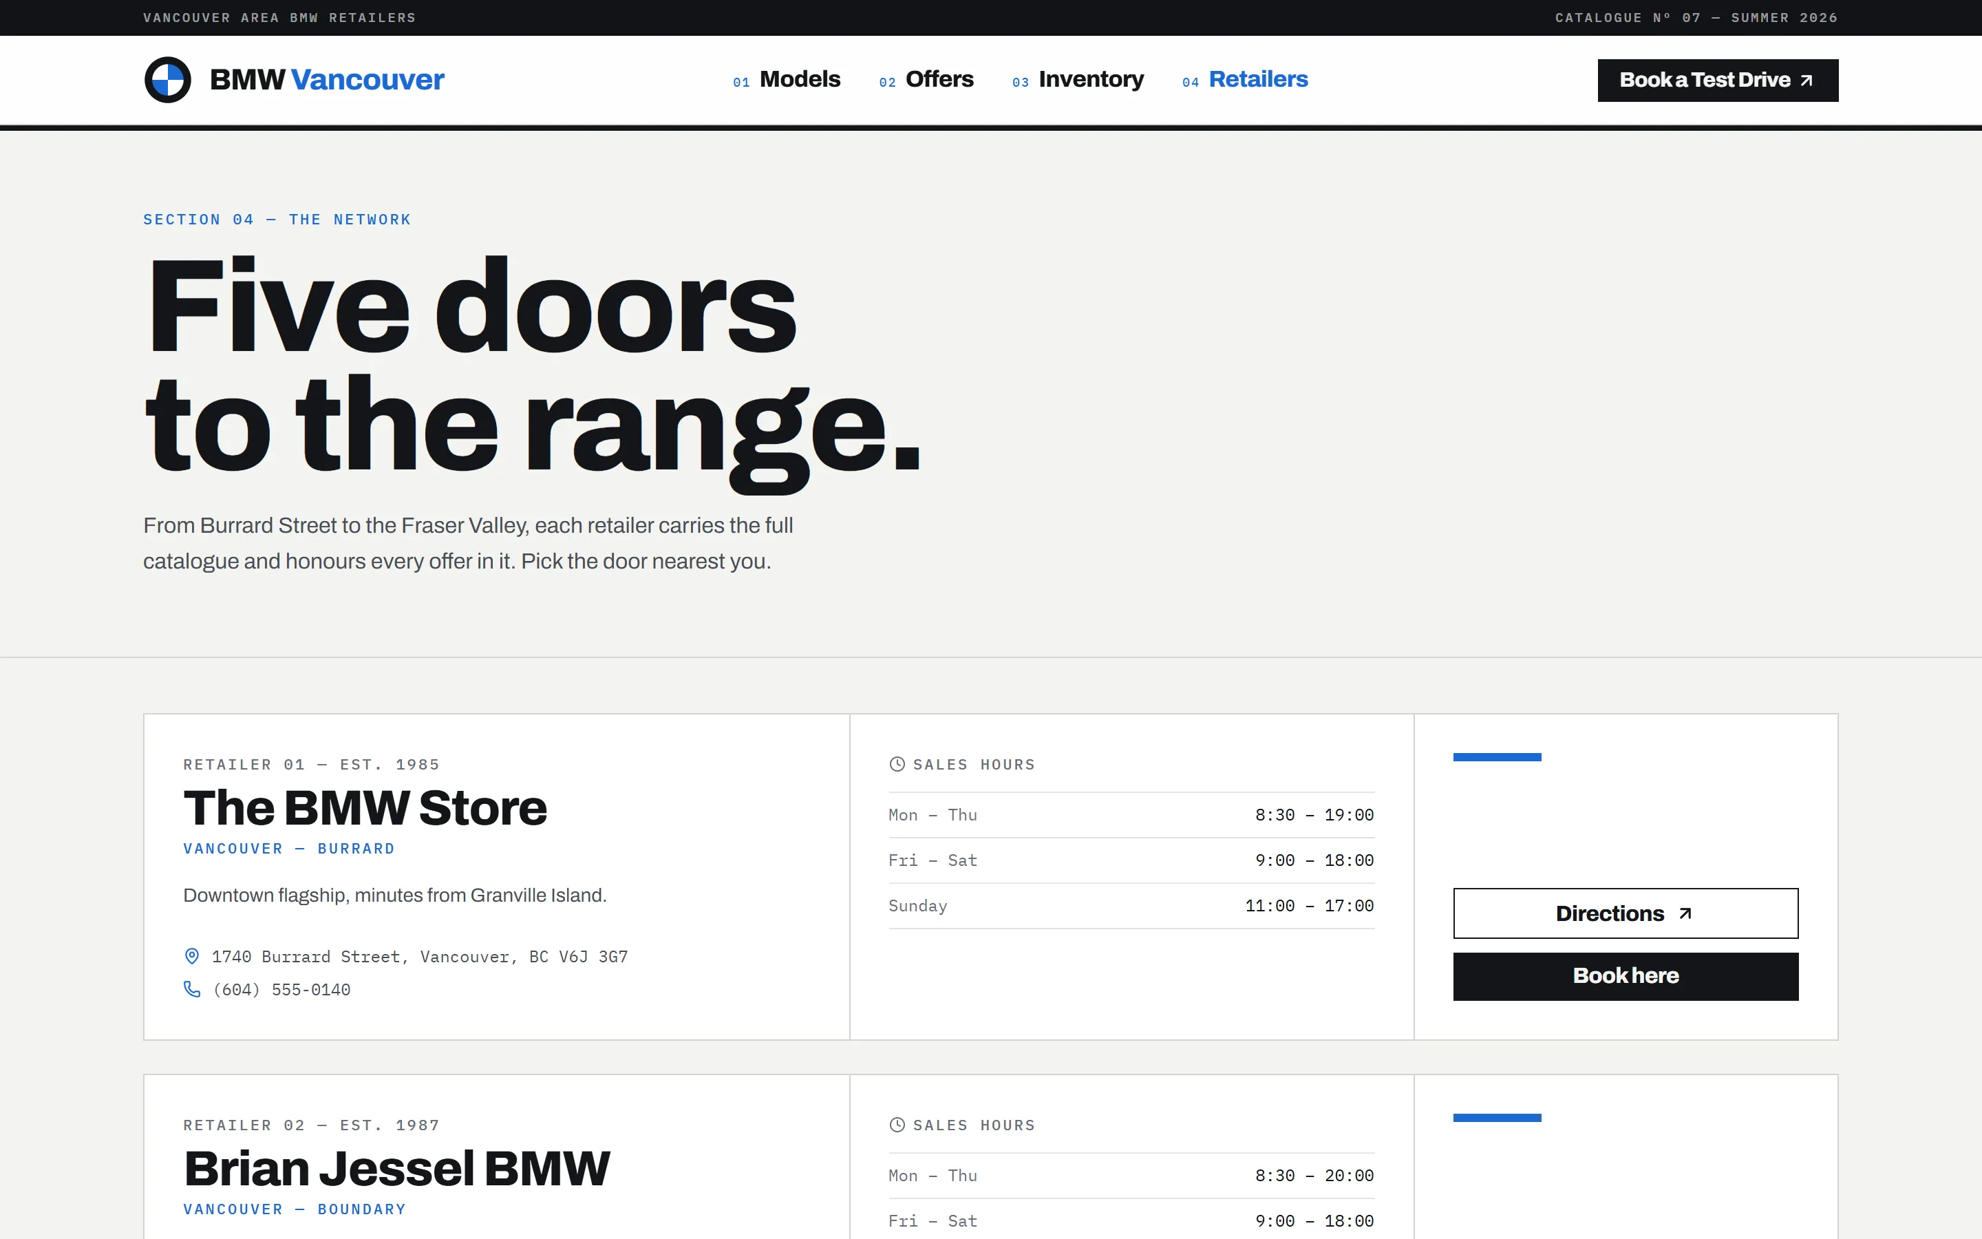Click the 'VANCOUVER — BOUNDARY' location label
1982x1239 pixels.
(x=295, y=1209)
